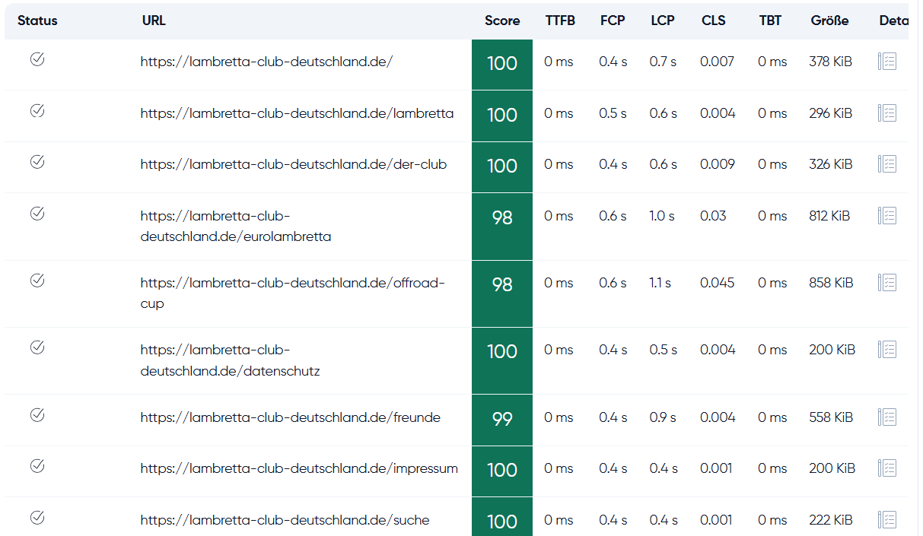Open details icon for /lambretta row
Viewport: 923px width, 536px height.
[x=887, y=113]
